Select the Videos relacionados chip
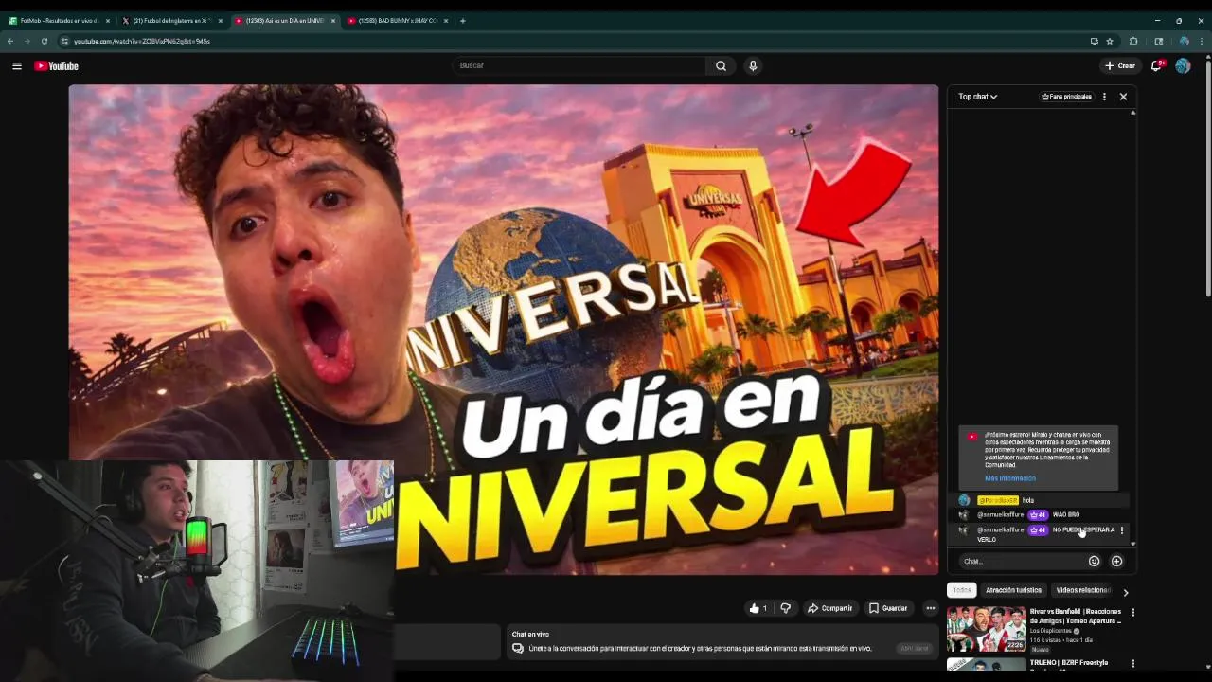 coord(1083,590)
